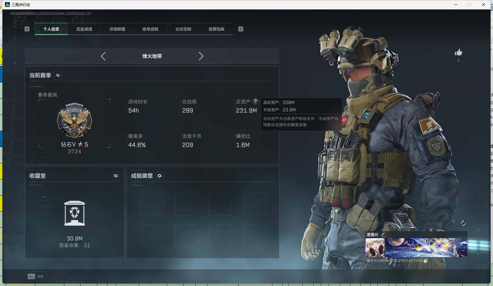Click the space-themed profile banner
The width and height of the screenshot is (493, 286).
click(426, 248)
